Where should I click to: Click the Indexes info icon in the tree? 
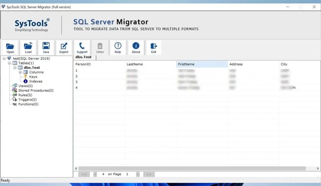pyautogui.click(x=25, y=81)
